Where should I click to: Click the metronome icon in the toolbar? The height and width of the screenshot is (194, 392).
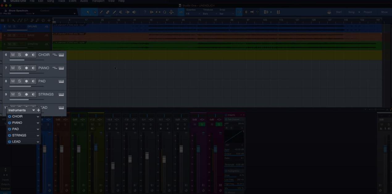tap(172, 12)
